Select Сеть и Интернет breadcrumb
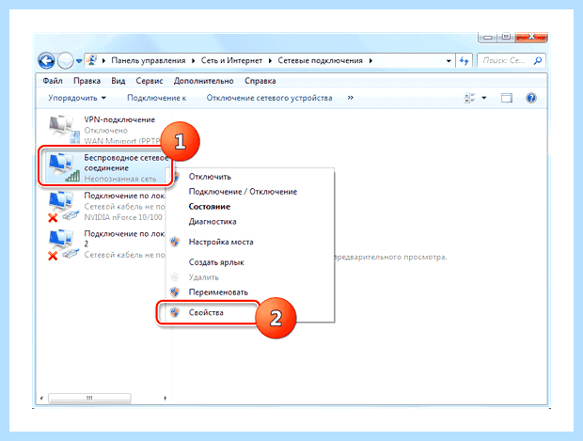The image size is (583, 441). 231,60
